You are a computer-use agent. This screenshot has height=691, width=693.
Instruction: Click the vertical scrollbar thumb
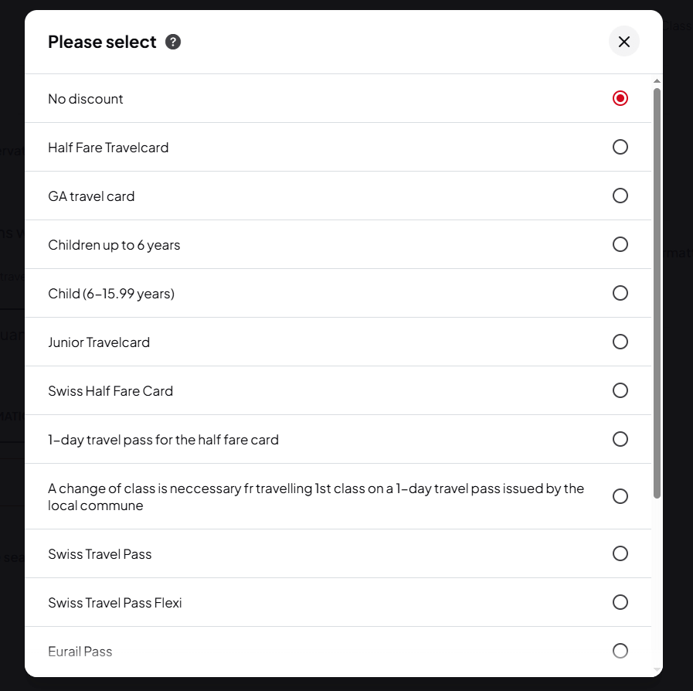pos(657,292)
